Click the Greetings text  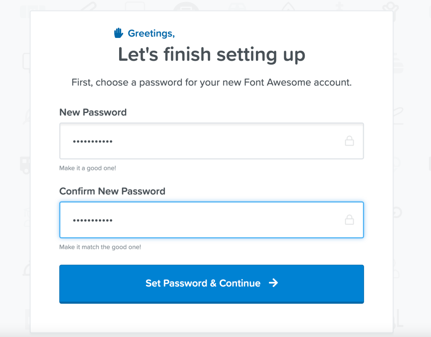pyautogui.click(x=151, y=34)
